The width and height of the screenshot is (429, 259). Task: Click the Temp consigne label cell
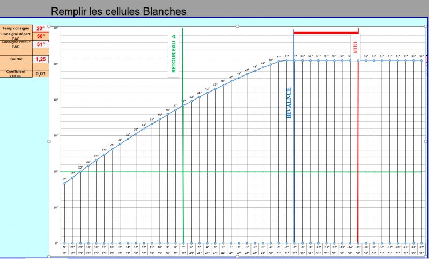pyautogui.click(x=16, y=28)
